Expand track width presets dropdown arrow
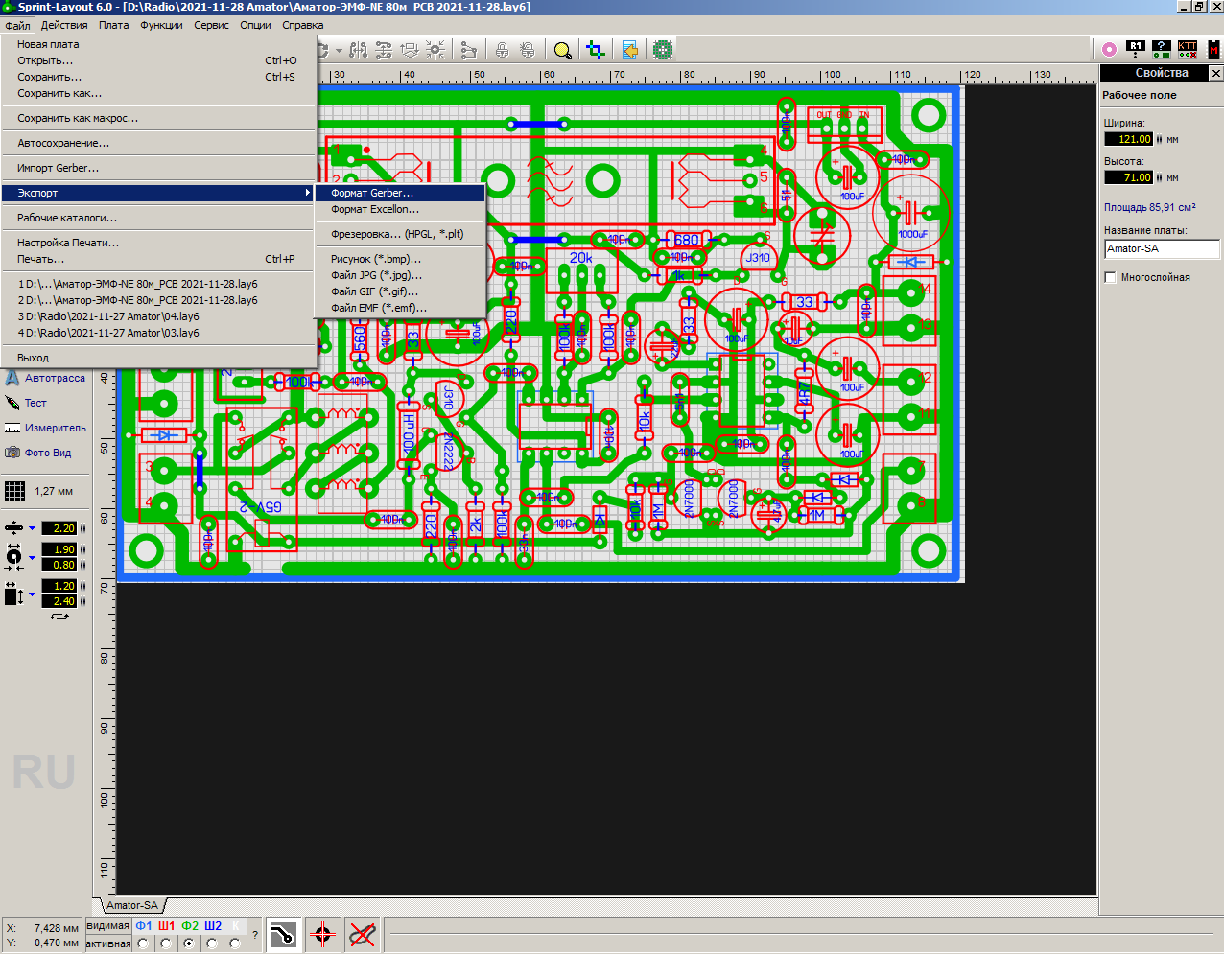Viewport: 1224px width, 955px height. pyautogui.click(x=32, y=528)
